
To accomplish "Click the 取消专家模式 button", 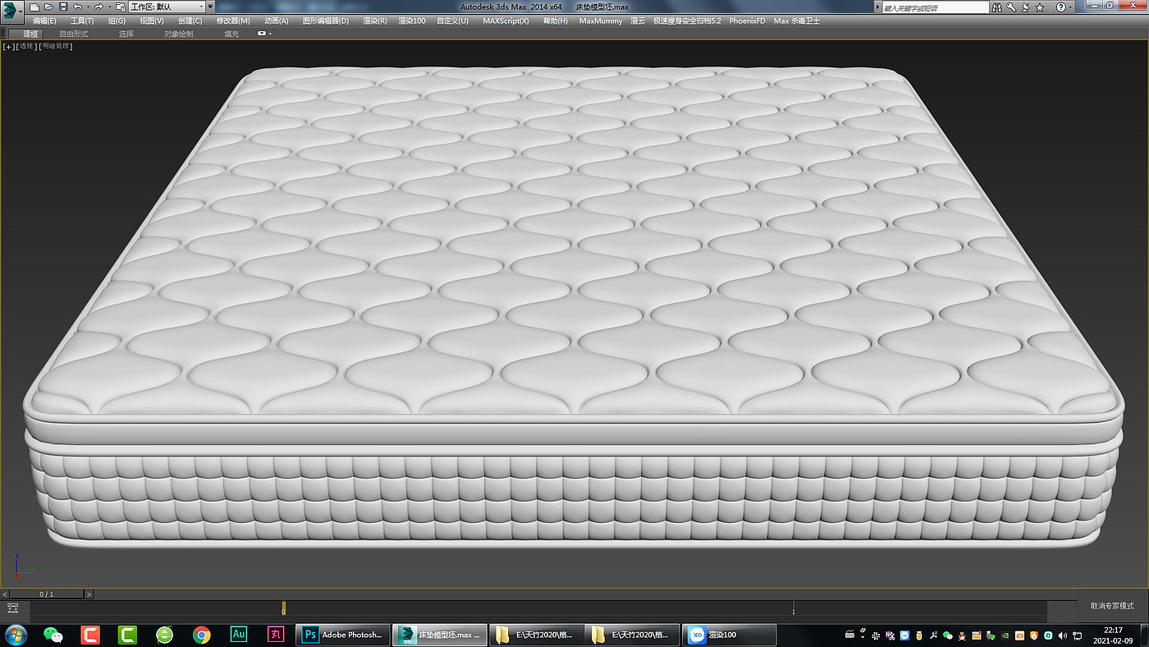I will coord(1112,606).
